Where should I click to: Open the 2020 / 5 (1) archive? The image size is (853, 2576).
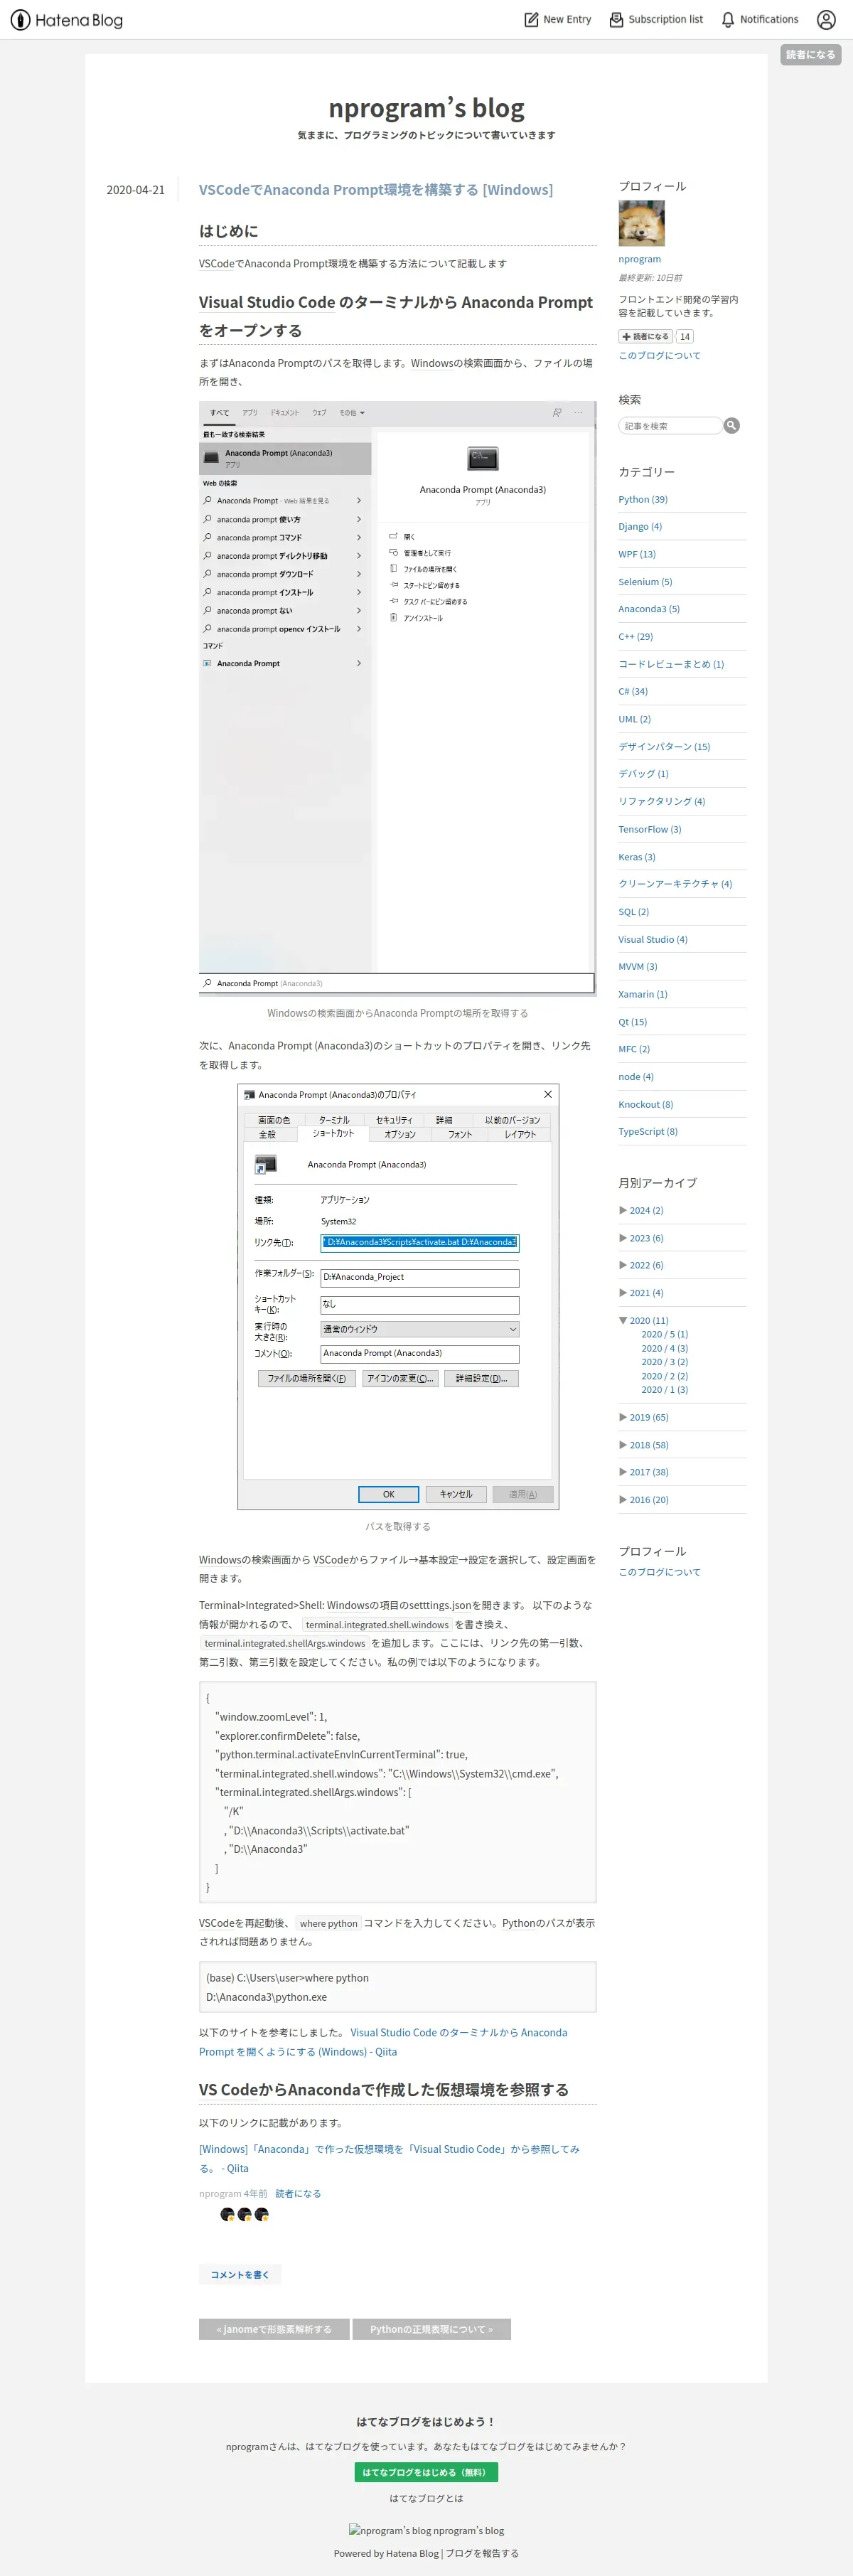665,1335
